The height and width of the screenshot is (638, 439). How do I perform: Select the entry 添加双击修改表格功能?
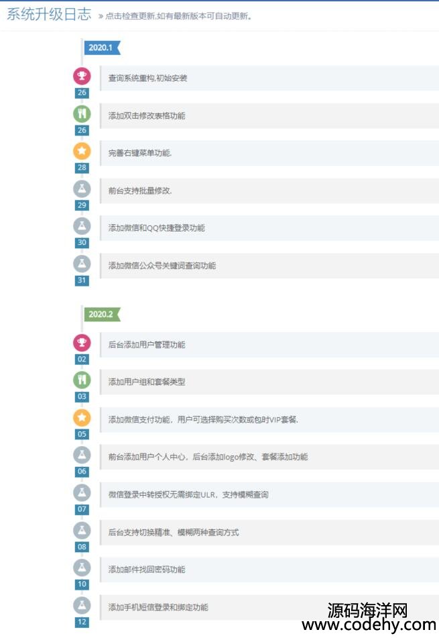coord(269,116)
